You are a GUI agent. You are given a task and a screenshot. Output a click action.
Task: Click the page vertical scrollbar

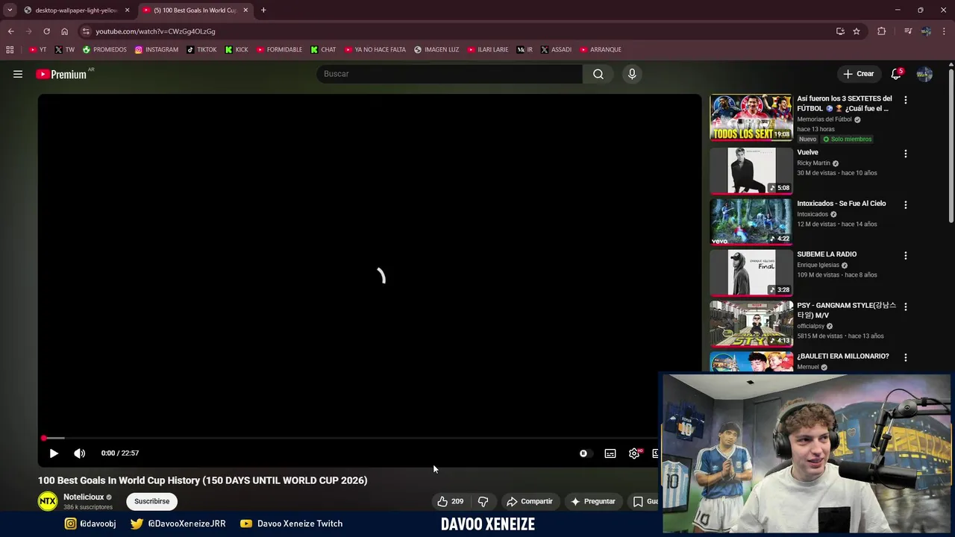click(951, 146)
